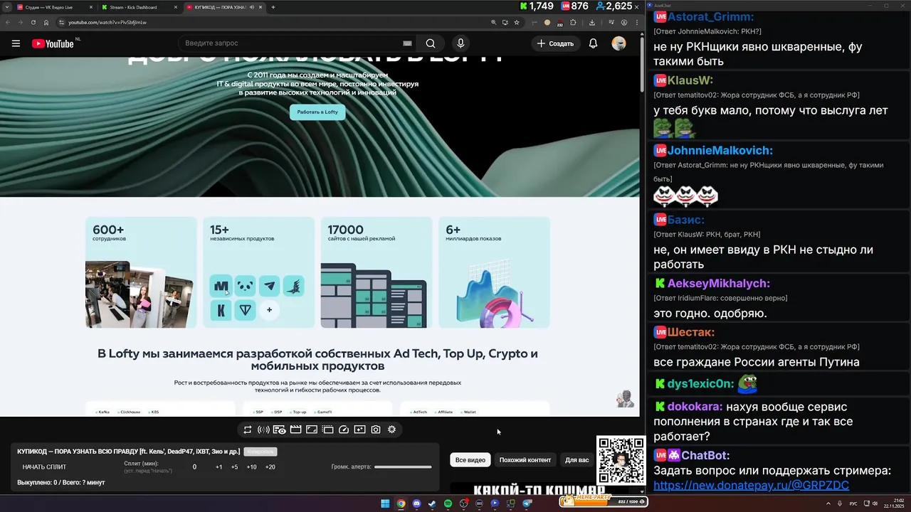Open the browser zoom magnifier icon
The width and height of the screenshot is (911, 512).
pyautogui.click(x=494, y=22)
